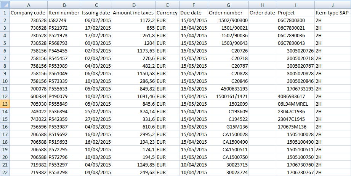This screenshot has width=351, height=176.
Task: Select column D header
Action: [x=134, y=5]
